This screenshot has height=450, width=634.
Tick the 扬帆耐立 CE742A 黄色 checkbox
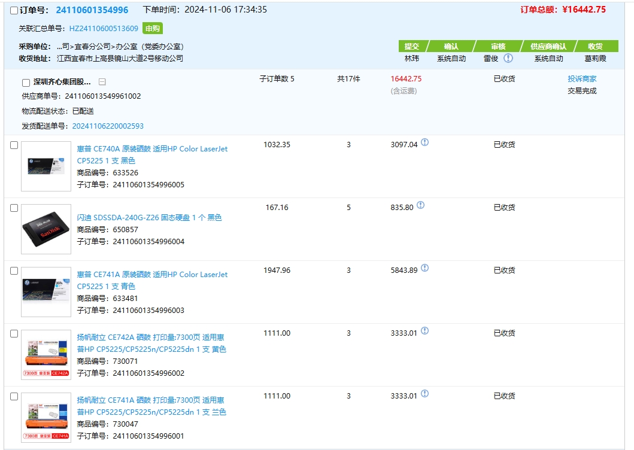click(14, 333)
